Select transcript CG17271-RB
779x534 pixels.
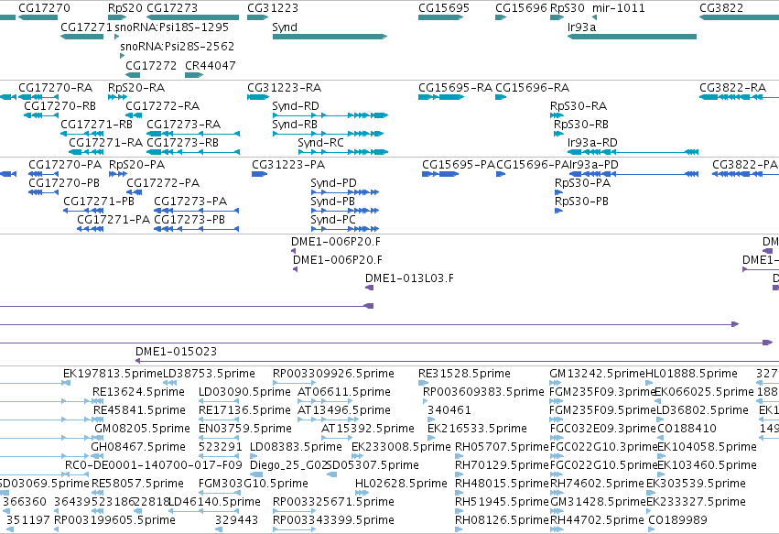[x=96, y=125]
